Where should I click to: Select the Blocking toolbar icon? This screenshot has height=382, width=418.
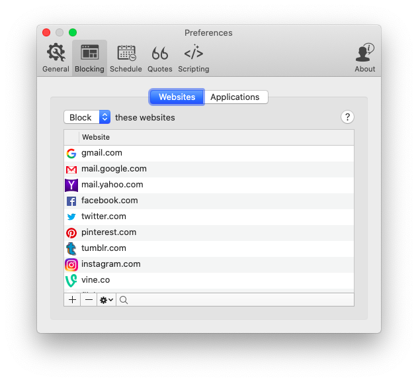click(89, 58)
